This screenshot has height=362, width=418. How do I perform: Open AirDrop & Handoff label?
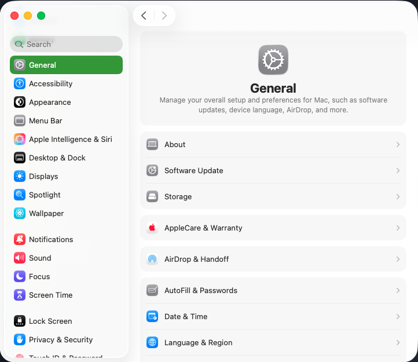pyautogui.click(x=196, y=259)
